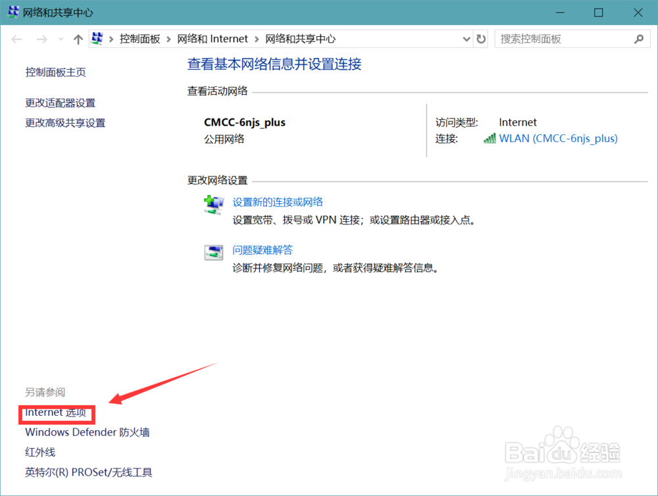Open Windows Defender 防火墙 link

[x=88, y=432]
